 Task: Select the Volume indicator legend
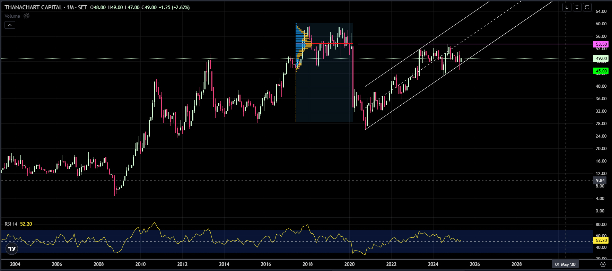[12, 16]
